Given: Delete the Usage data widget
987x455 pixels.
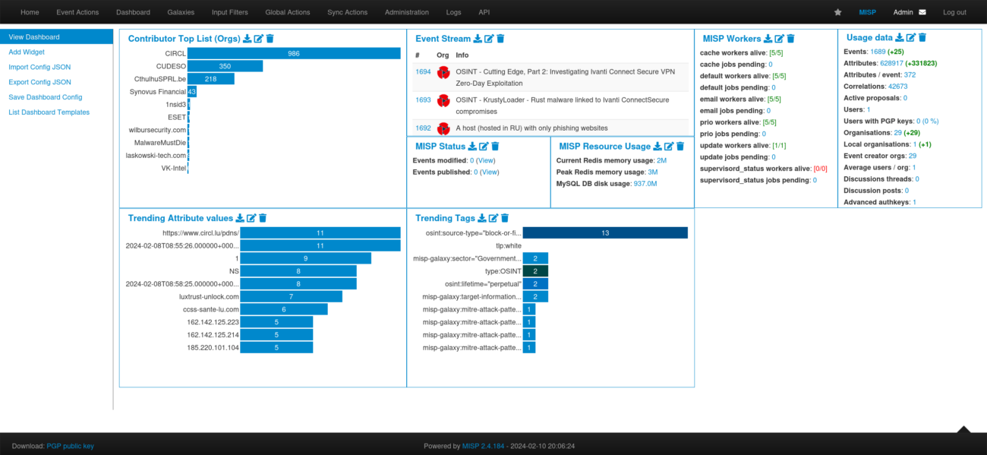Looking at the screenshot, I should [x=922, y=36].
